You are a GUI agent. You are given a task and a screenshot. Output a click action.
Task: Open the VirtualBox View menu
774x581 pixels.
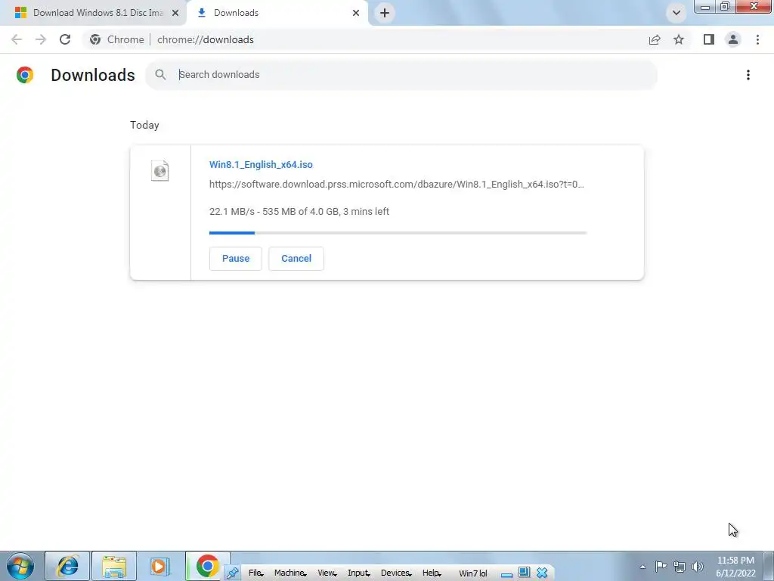pyautogui.click(x=327, y=573)
